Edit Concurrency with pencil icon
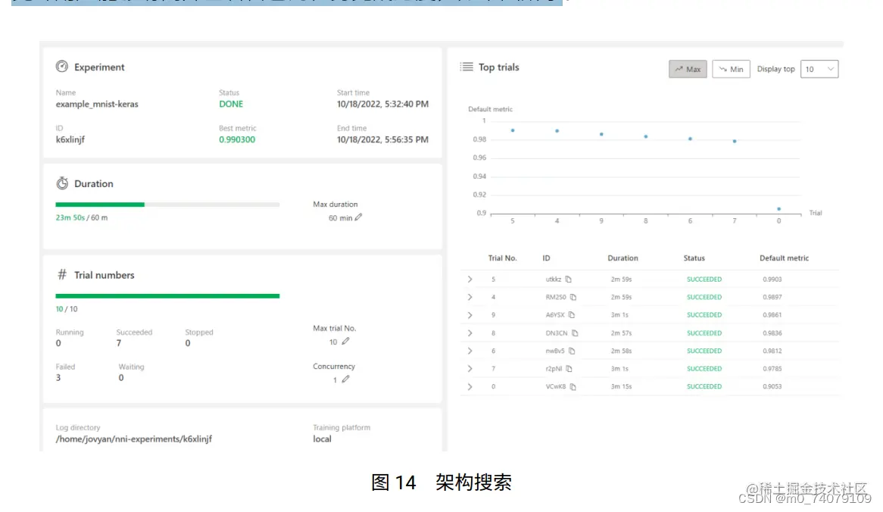This screenshot has height=512, width=883. click(346, 379)
